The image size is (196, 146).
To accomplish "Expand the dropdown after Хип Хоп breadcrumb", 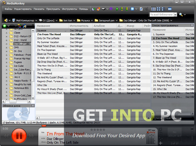I will [74, 20].
